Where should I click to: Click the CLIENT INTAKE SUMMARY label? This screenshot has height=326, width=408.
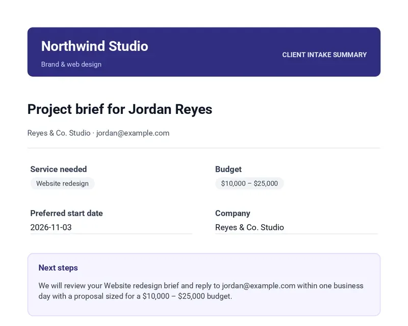(324, 55)
